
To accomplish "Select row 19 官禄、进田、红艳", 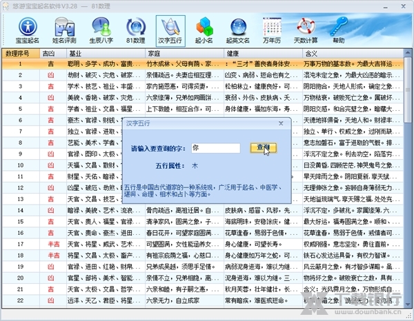I will (x=203, y=267).
